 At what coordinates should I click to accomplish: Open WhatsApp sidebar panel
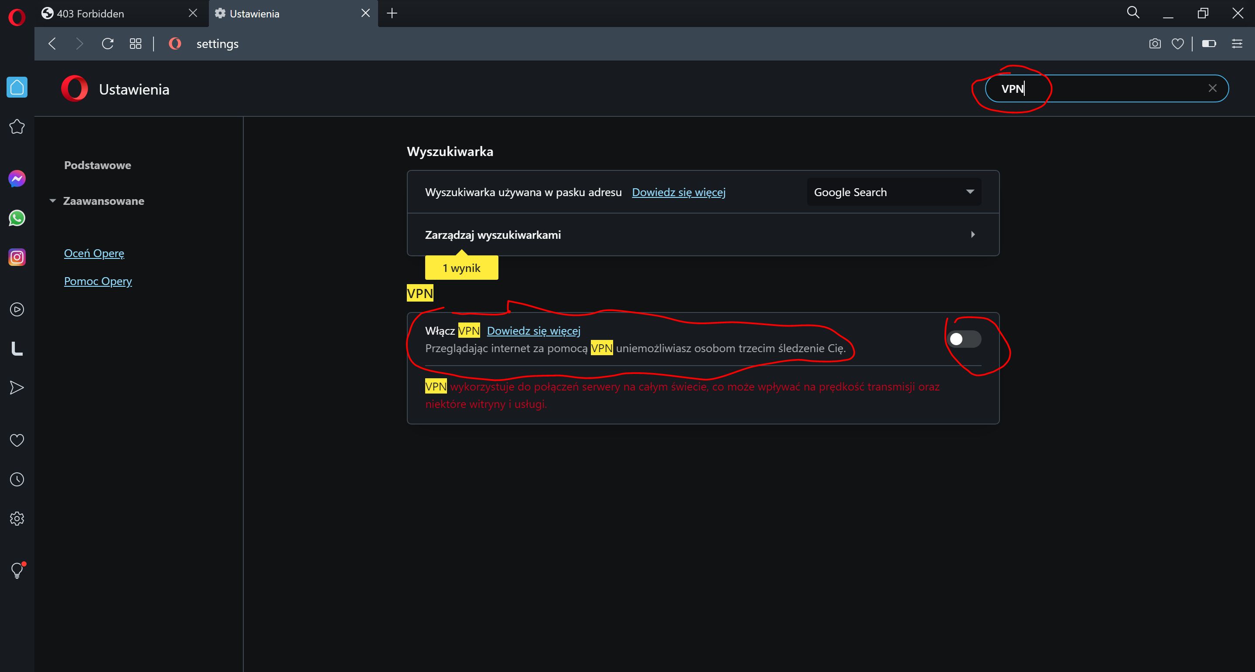click(x=17, y=217)
